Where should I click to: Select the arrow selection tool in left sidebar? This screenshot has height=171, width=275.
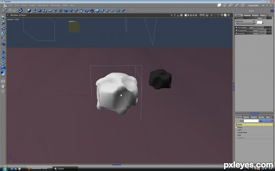tap(3, 18)
